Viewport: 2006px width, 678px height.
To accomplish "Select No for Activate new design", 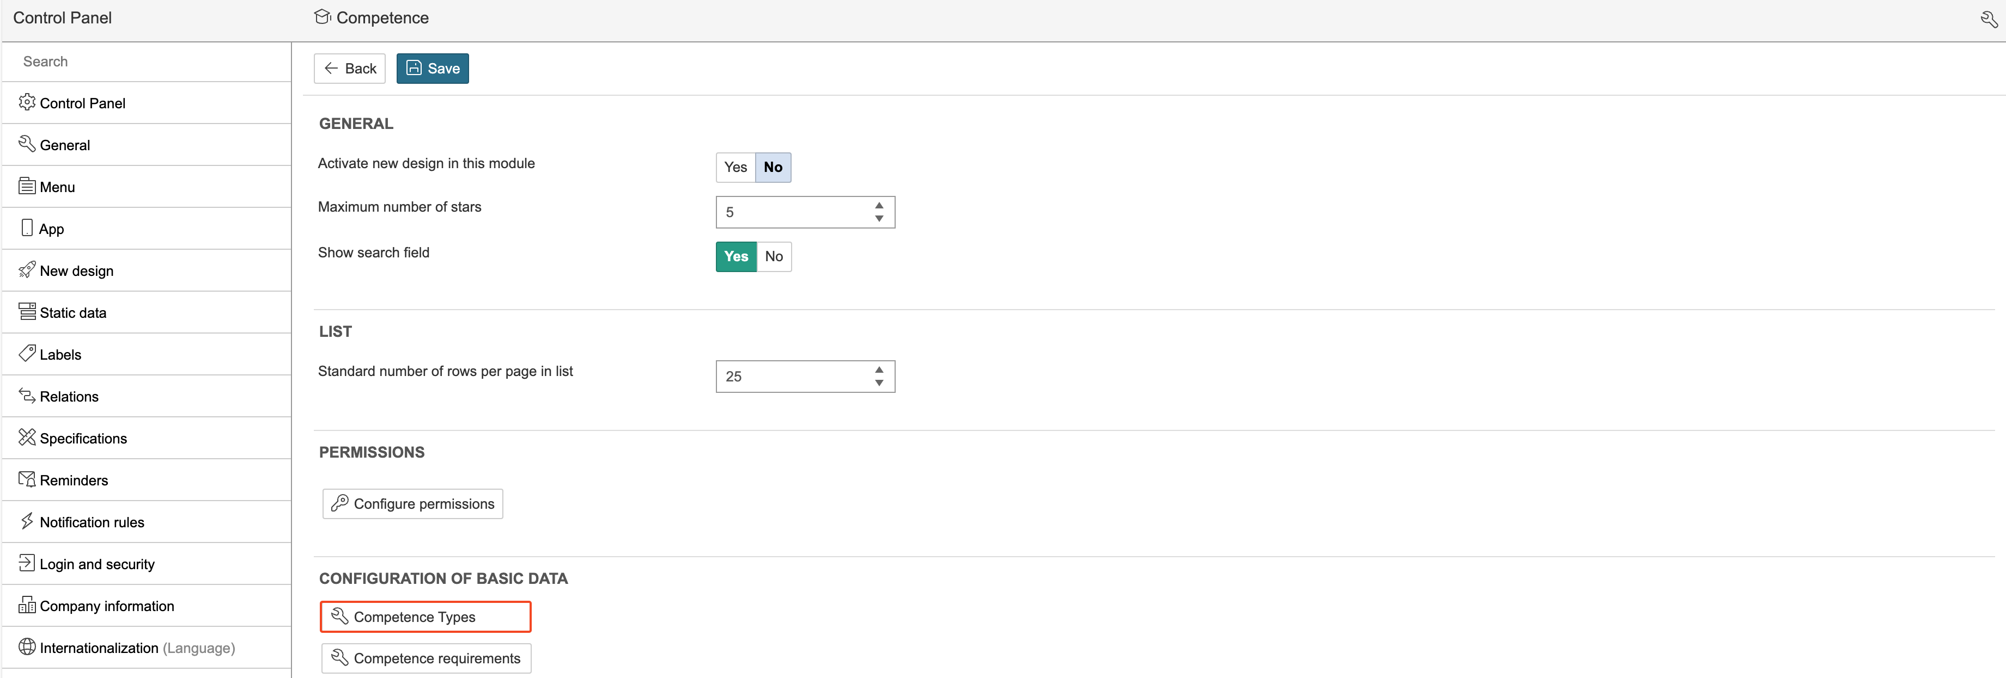I will tap(773, 167).
